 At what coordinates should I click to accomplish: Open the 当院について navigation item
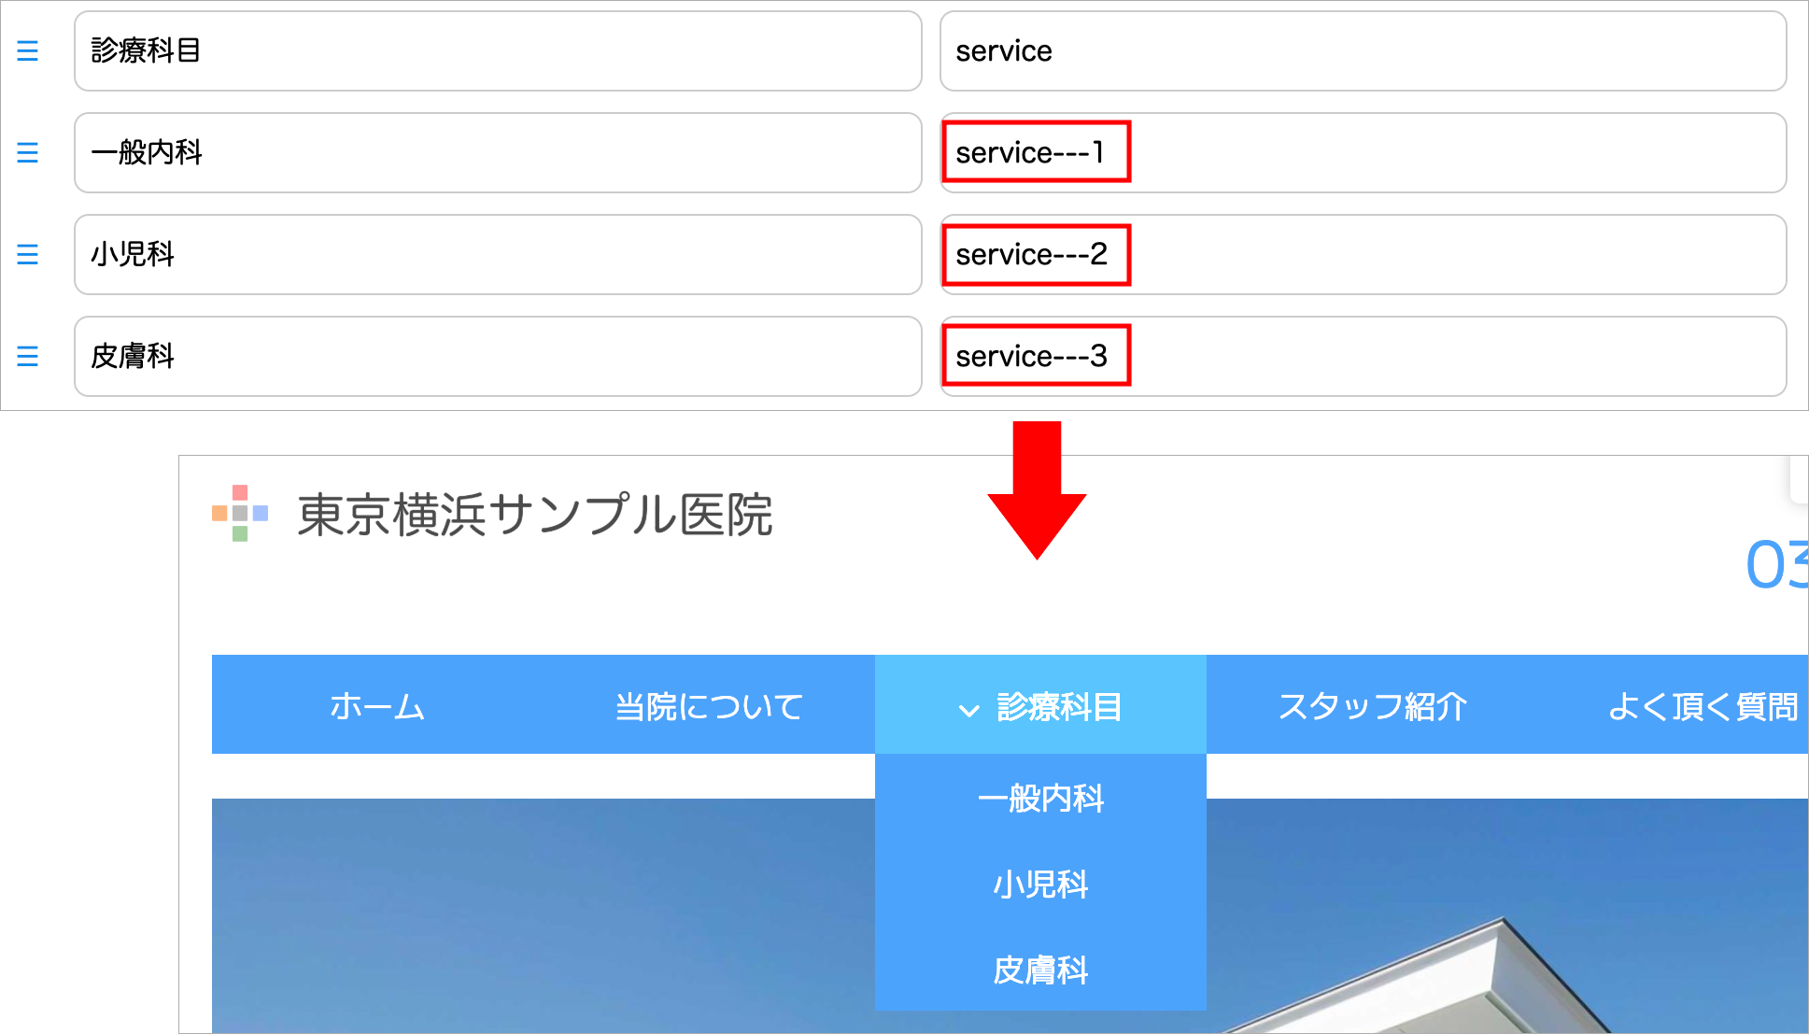coord(709,706)
